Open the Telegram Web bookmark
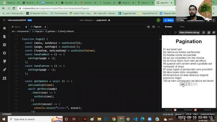217x122 pixels. pyautogui.click(x=167, y=14)
